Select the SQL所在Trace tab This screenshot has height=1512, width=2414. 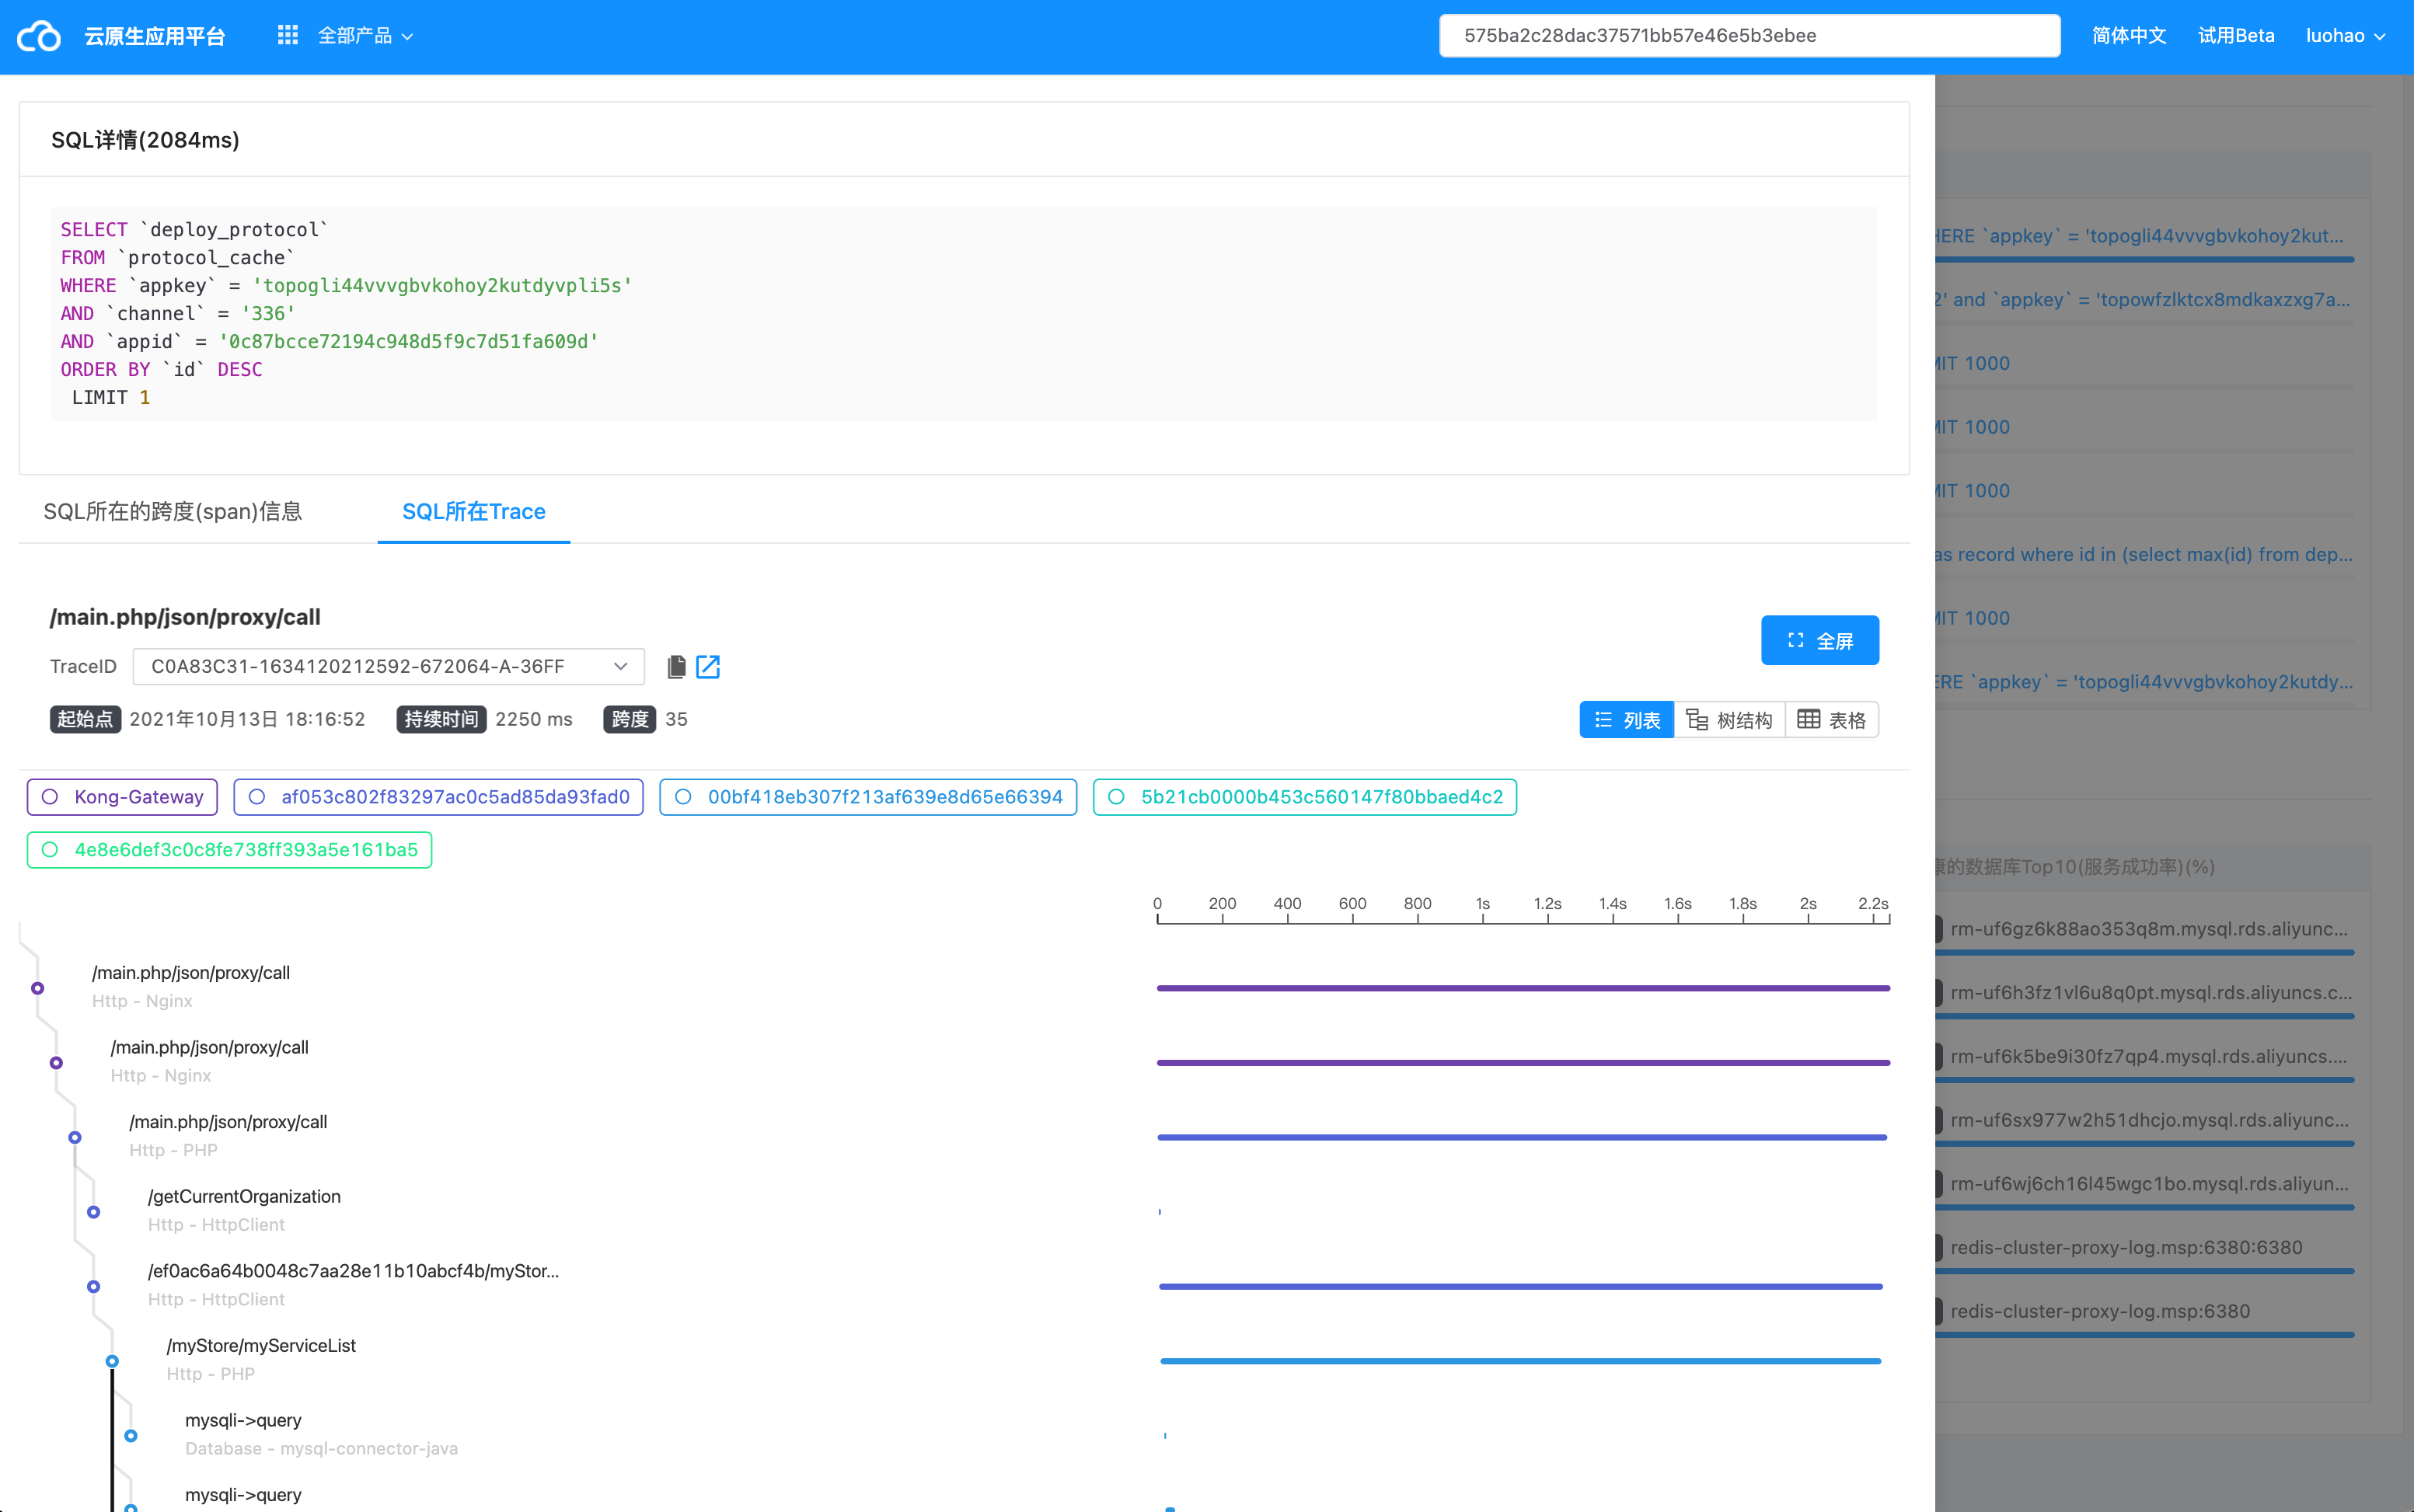474,512
